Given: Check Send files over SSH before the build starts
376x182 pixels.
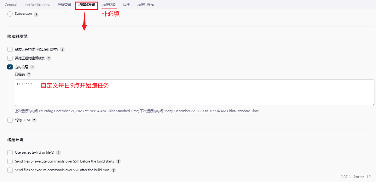Looking at the screenshot, I should (x=10, y=162).
